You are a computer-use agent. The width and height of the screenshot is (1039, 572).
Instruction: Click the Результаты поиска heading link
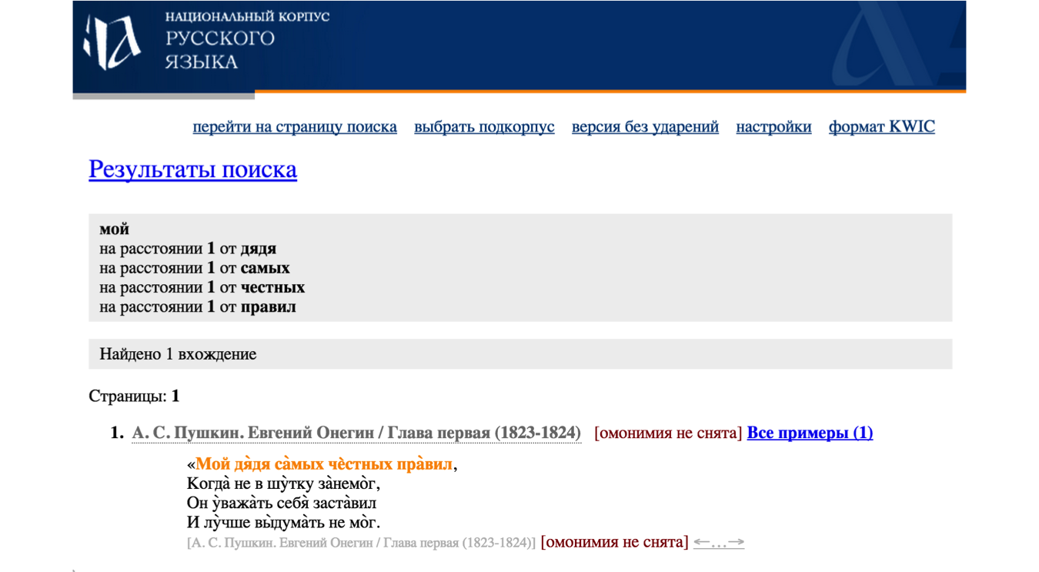(x=193, y=169)
